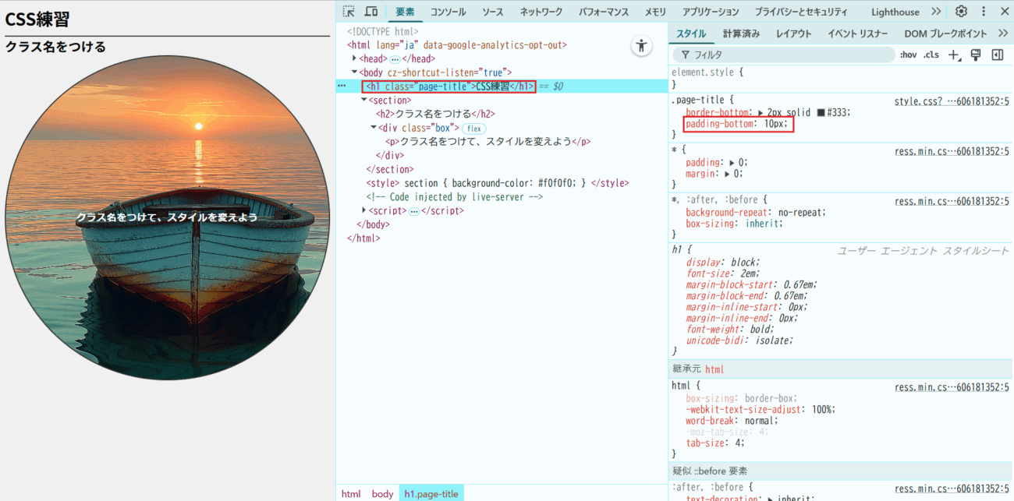Open the rendering emulation paintbrush icon
This screenshot has width=1014, height=501.
tap(975, 55)
